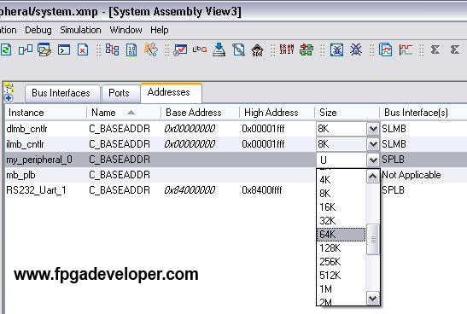Click the green refresh icon in toolbar
Screen dimensions: 467x314
(x=5, y=49)
